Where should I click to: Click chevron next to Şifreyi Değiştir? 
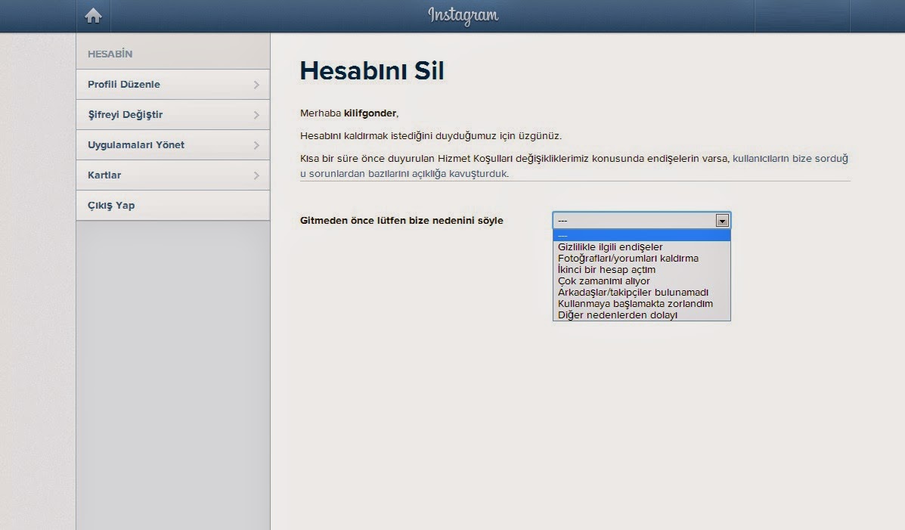[x=256, y=115]
